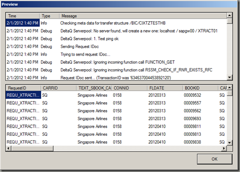The width and height of the screenshot is (240, 172).
Task: Click the highlighted time cell 2/1/2012 1:40 PM
Action: tap(23, 23)
